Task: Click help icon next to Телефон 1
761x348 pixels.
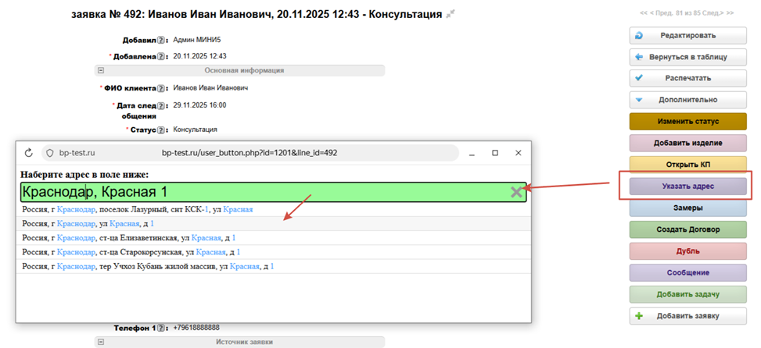Action: (161, 328)
